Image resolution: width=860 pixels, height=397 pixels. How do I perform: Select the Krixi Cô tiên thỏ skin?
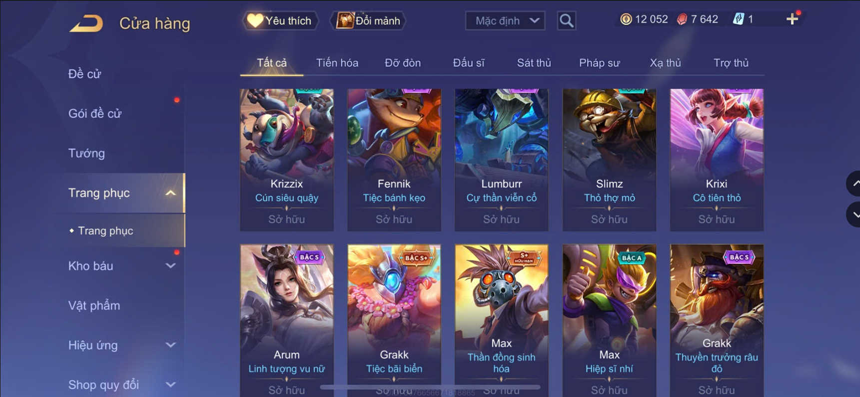pyautogui.click(x=717, y=160)
